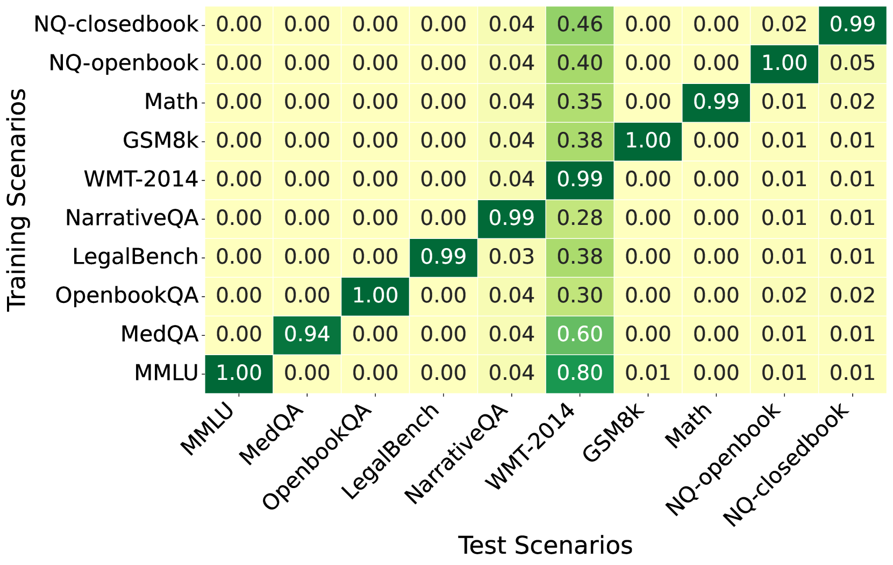Click the 0.05 cell in NQ-openbook row
Image resolution: width=893 pixels, height=565 pixels.
pos(853,63)
